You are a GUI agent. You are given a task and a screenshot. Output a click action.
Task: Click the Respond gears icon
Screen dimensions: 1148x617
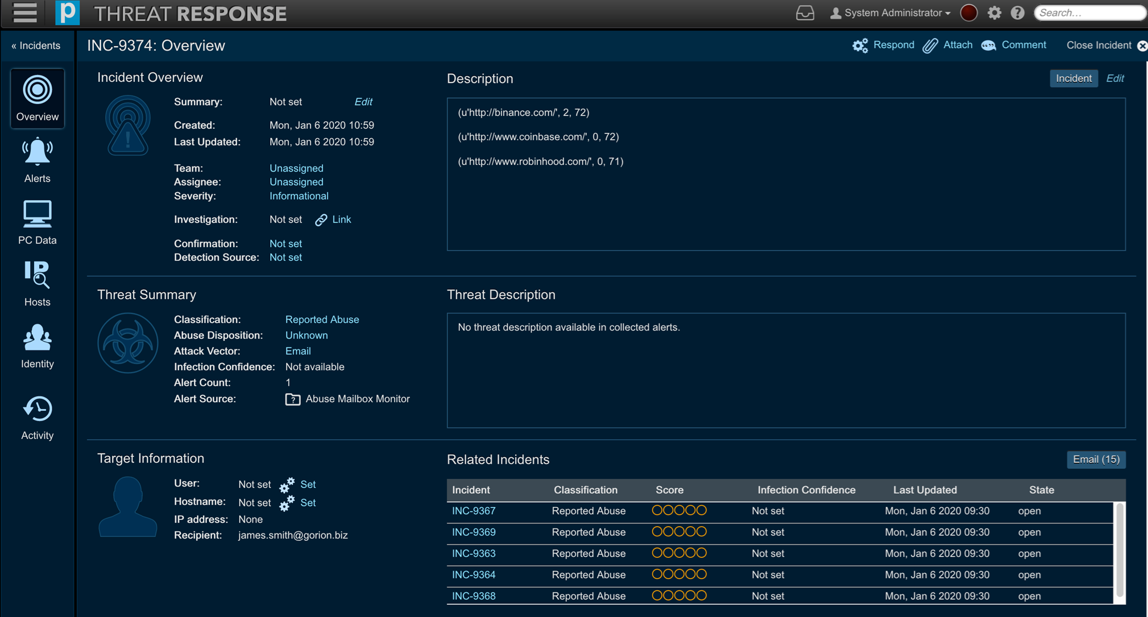(860, 45)
